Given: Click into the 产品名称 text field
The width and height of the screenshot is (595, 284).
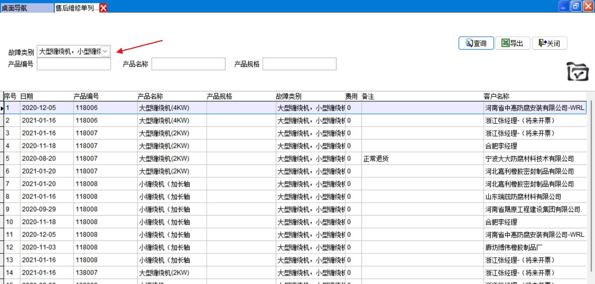Looking at the screenshot, I should [x=188, y=64].
